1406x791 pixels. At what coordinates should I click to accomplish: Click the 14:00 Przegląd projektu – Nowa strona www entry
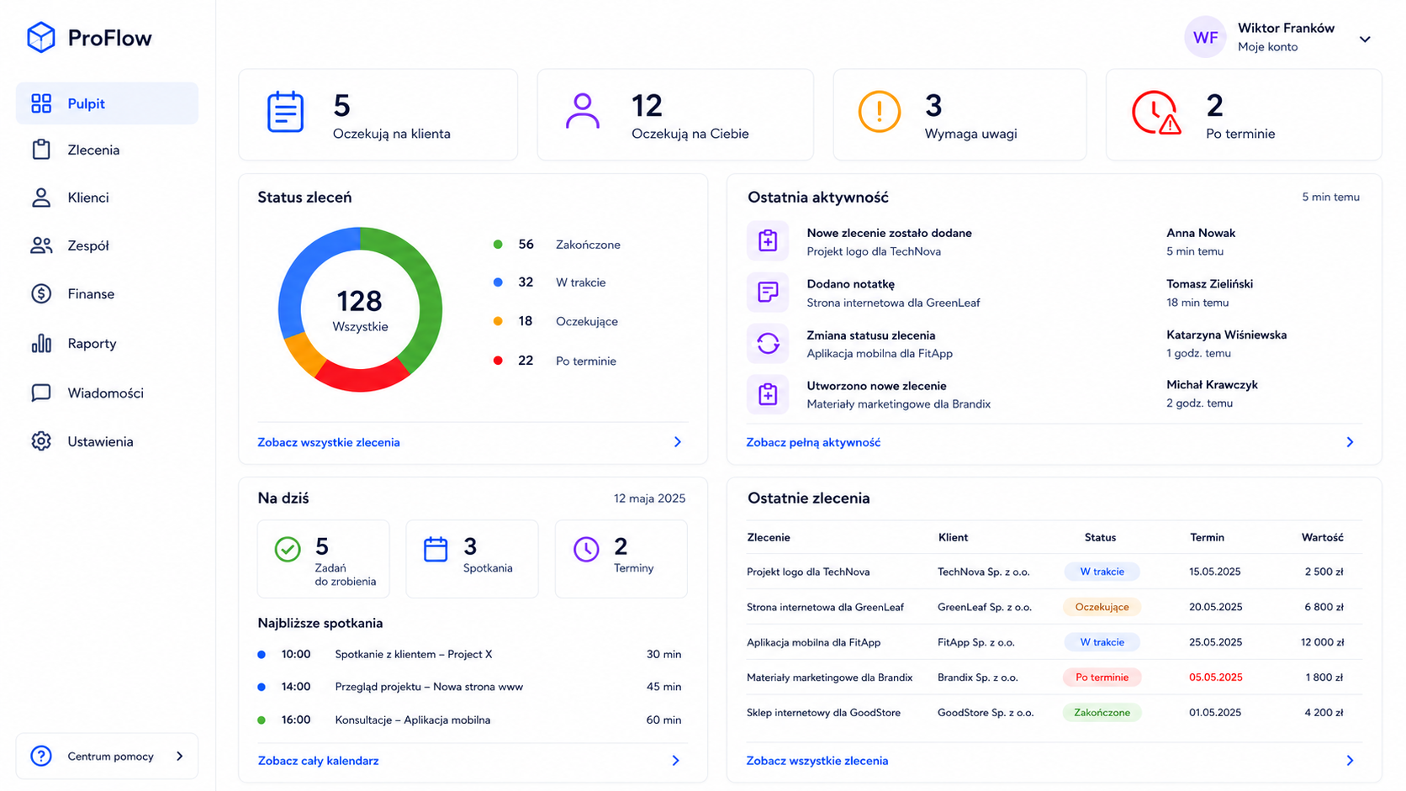click(471, 687)
